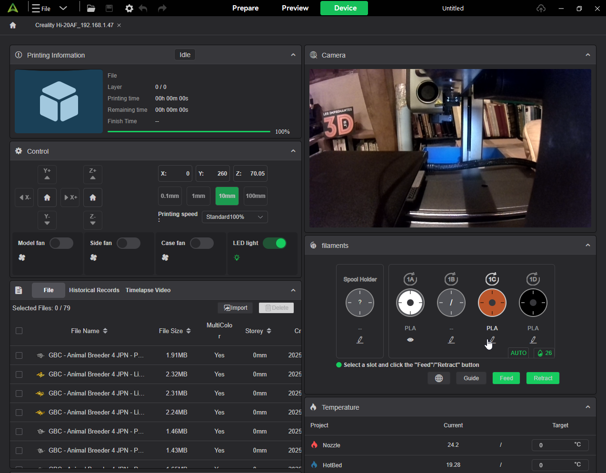Open the settings gear in top toolbar
The image size is (606, 473).
(x=129, y=9)
